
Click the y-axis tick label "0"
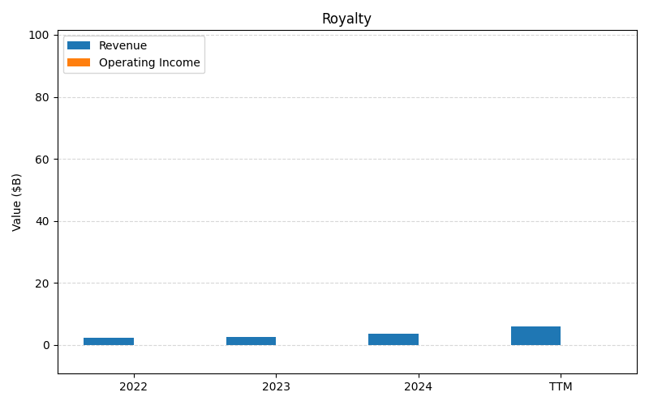click(x=46, y=346)
